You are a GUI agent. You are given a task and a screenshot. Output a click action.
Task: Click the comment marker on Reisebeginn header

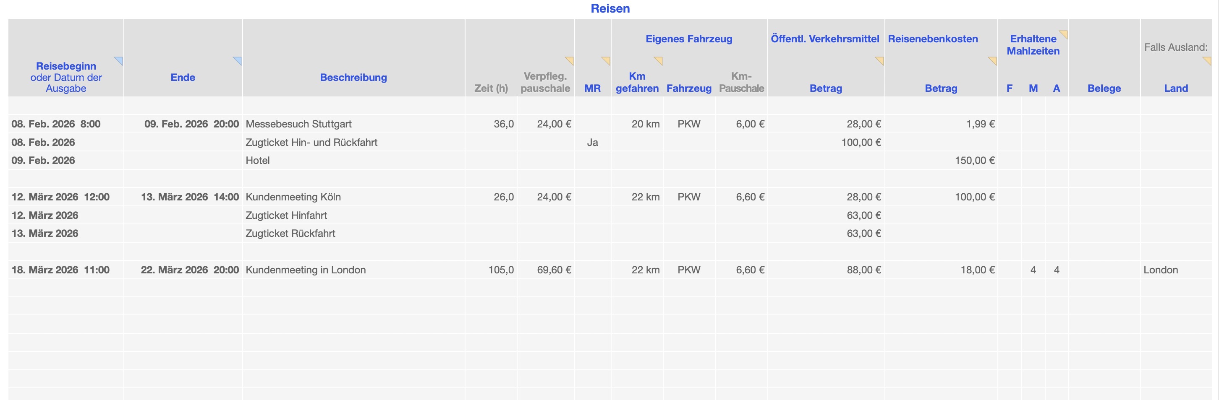tap(119, 60)
